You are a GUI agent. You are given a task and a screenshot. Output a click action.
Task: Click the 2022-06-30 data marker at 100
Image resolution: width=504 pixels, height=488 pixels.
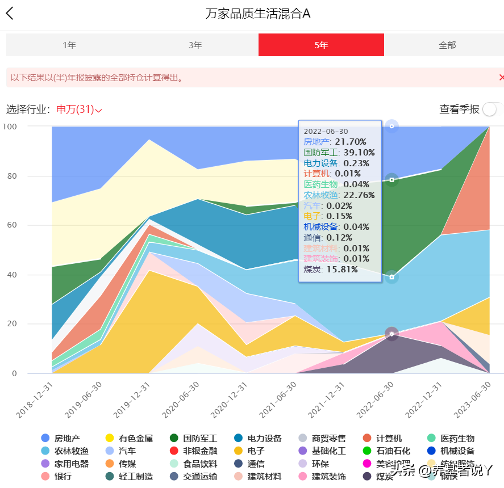point(391,126)
